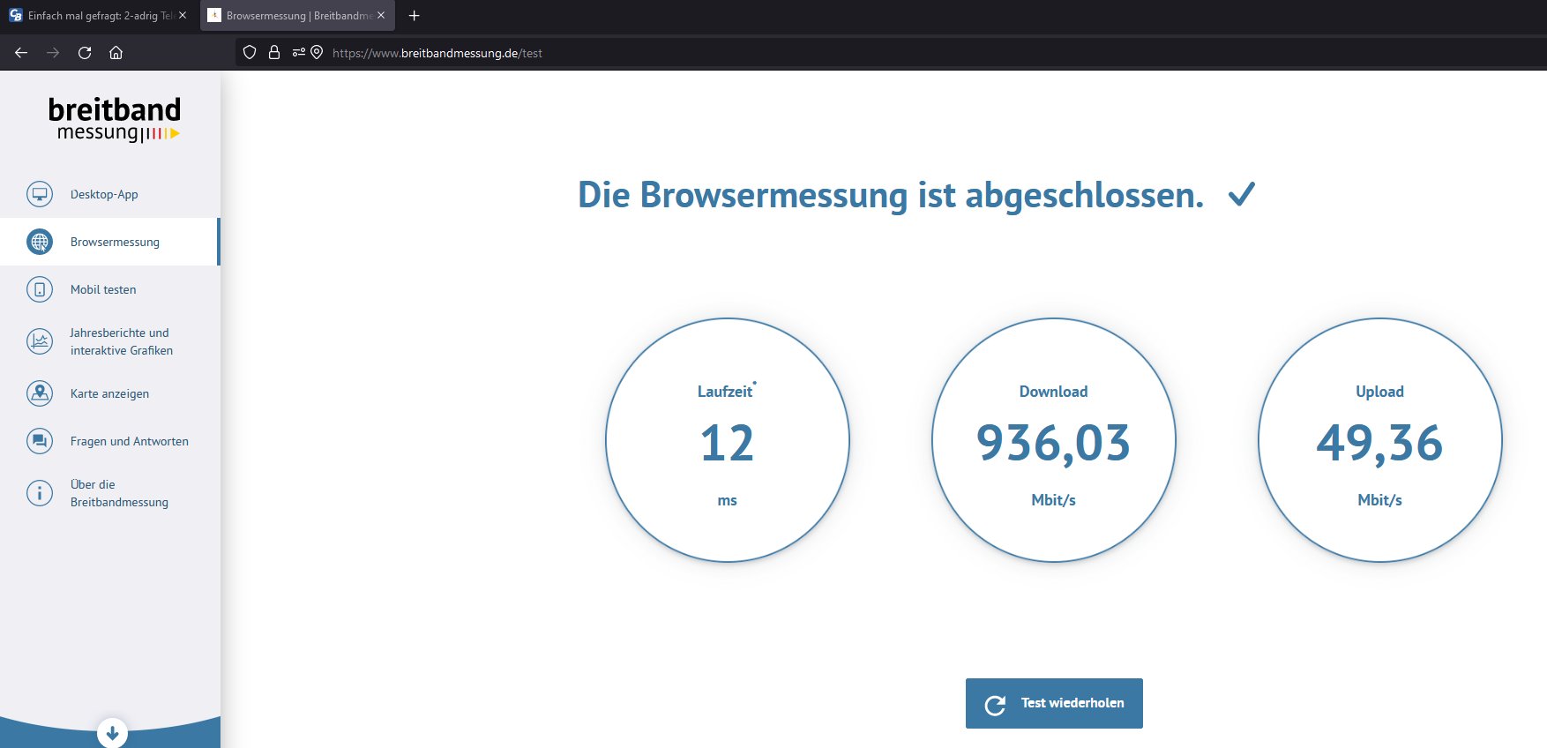Click the Fragen und Antworten chat icon
Viewport: 1547px width, 748px height.
(40, 441)
